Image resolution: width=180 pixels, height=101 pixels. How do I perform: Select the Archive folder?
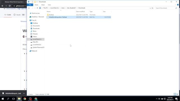tap(51, 15)
